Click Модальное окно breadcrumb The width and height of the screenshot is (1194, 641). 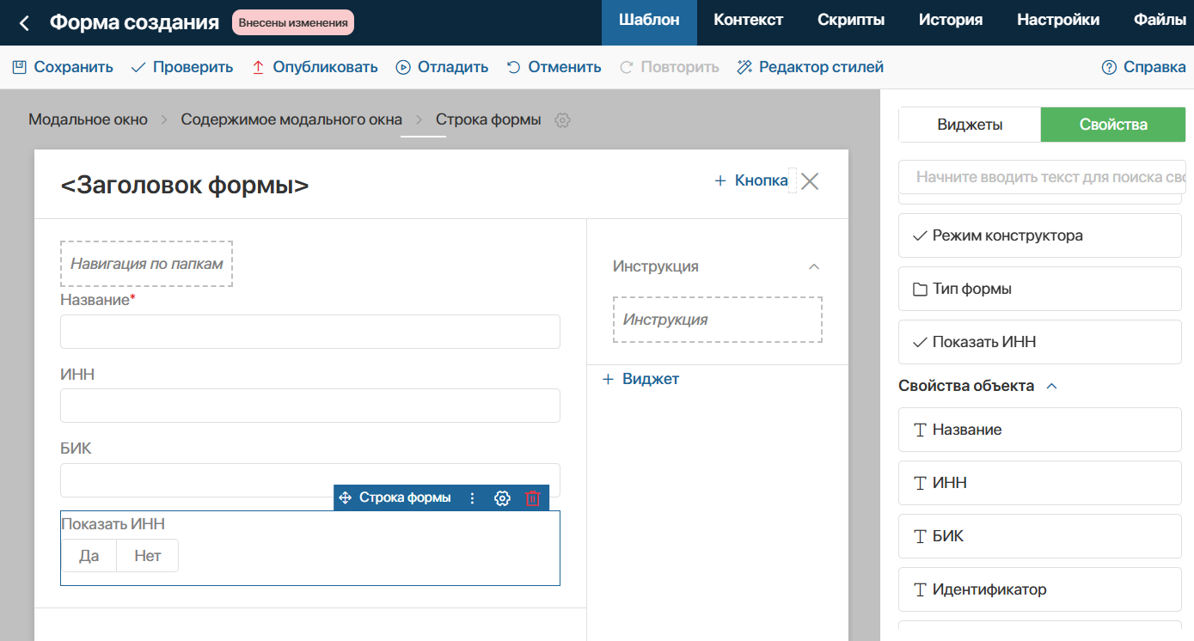88,119
